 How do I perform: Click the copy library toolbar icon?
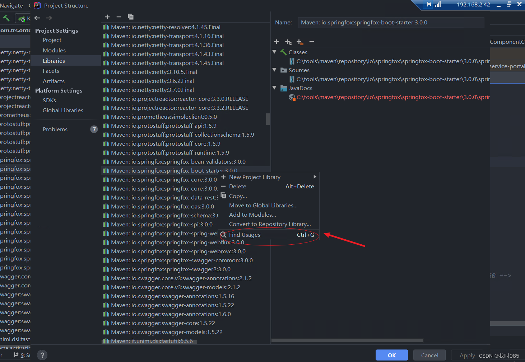tap(131, 17)
